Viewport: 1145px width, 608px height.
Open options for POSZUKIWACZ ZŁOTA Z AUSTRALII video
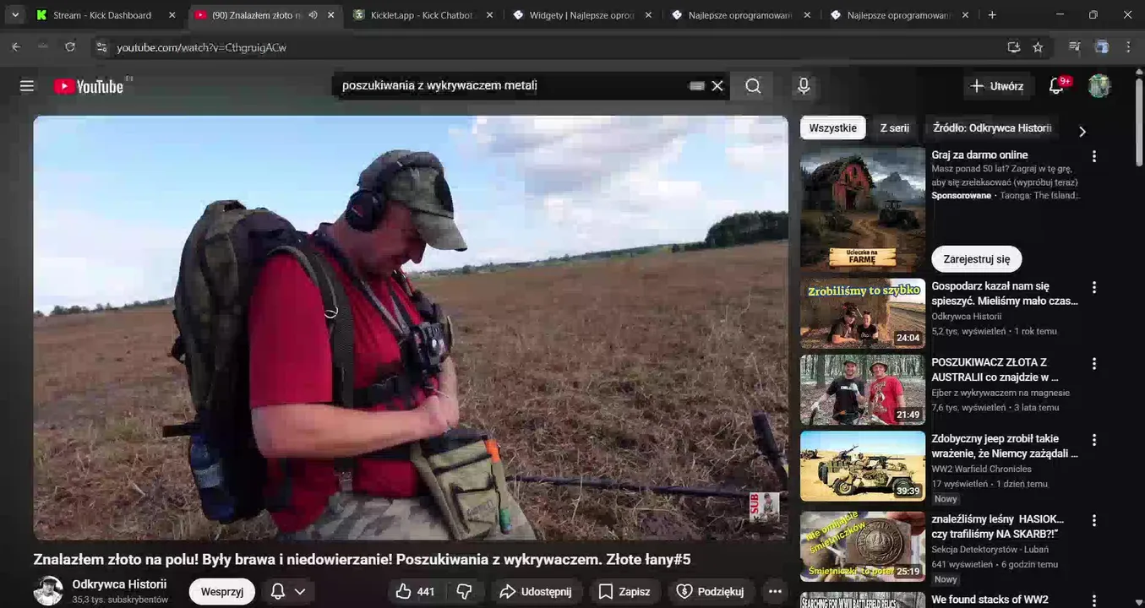point(1094,363)
